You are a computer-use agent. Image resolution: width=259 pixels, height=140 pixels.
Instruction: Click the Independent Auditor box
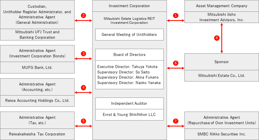tap(129, 104)
